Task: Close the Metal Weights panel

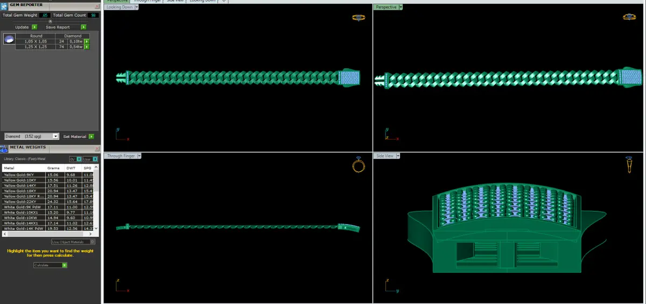Action: coord(96,149)
